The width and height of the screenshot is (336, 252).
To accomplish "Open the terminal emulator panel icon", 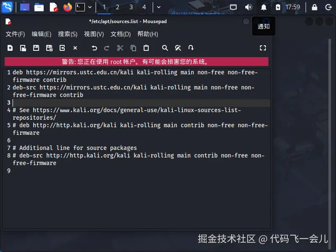I will click(x=80, y=7).
